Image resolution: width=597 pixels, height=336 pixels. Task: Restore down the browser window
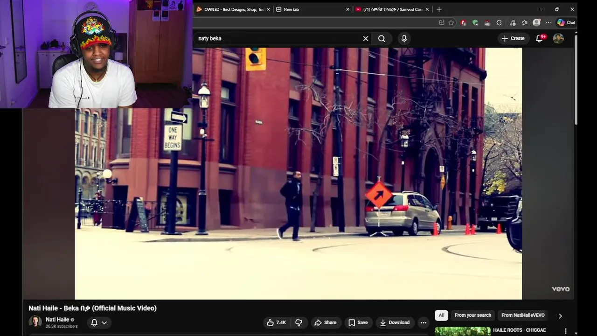click(557, 9)
